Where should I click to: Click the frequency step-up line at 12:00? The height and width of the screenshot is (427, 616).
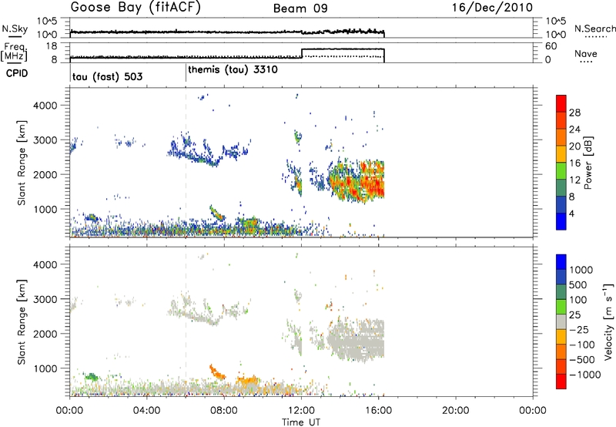pos(301,53)
